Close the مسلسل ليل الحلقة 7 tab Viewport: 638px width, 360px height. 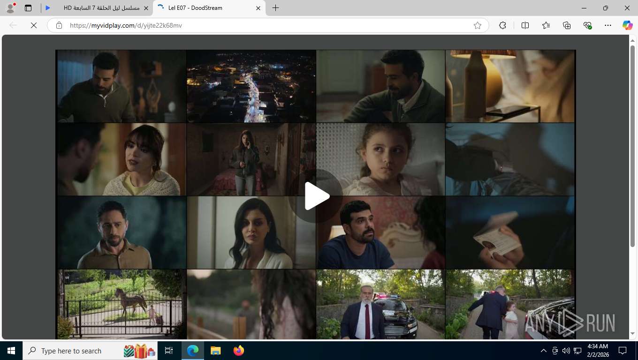[146, 8]
